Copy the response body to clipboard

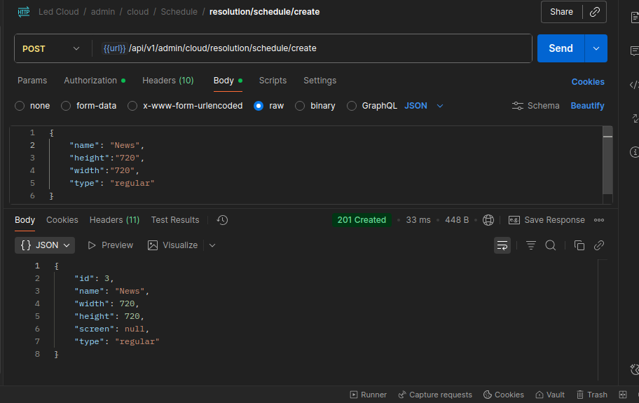point(579,245)
